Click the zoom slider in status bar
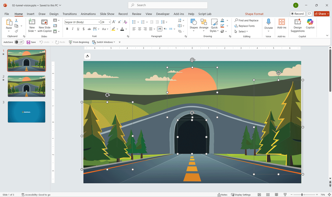 [x=302, y=195]
